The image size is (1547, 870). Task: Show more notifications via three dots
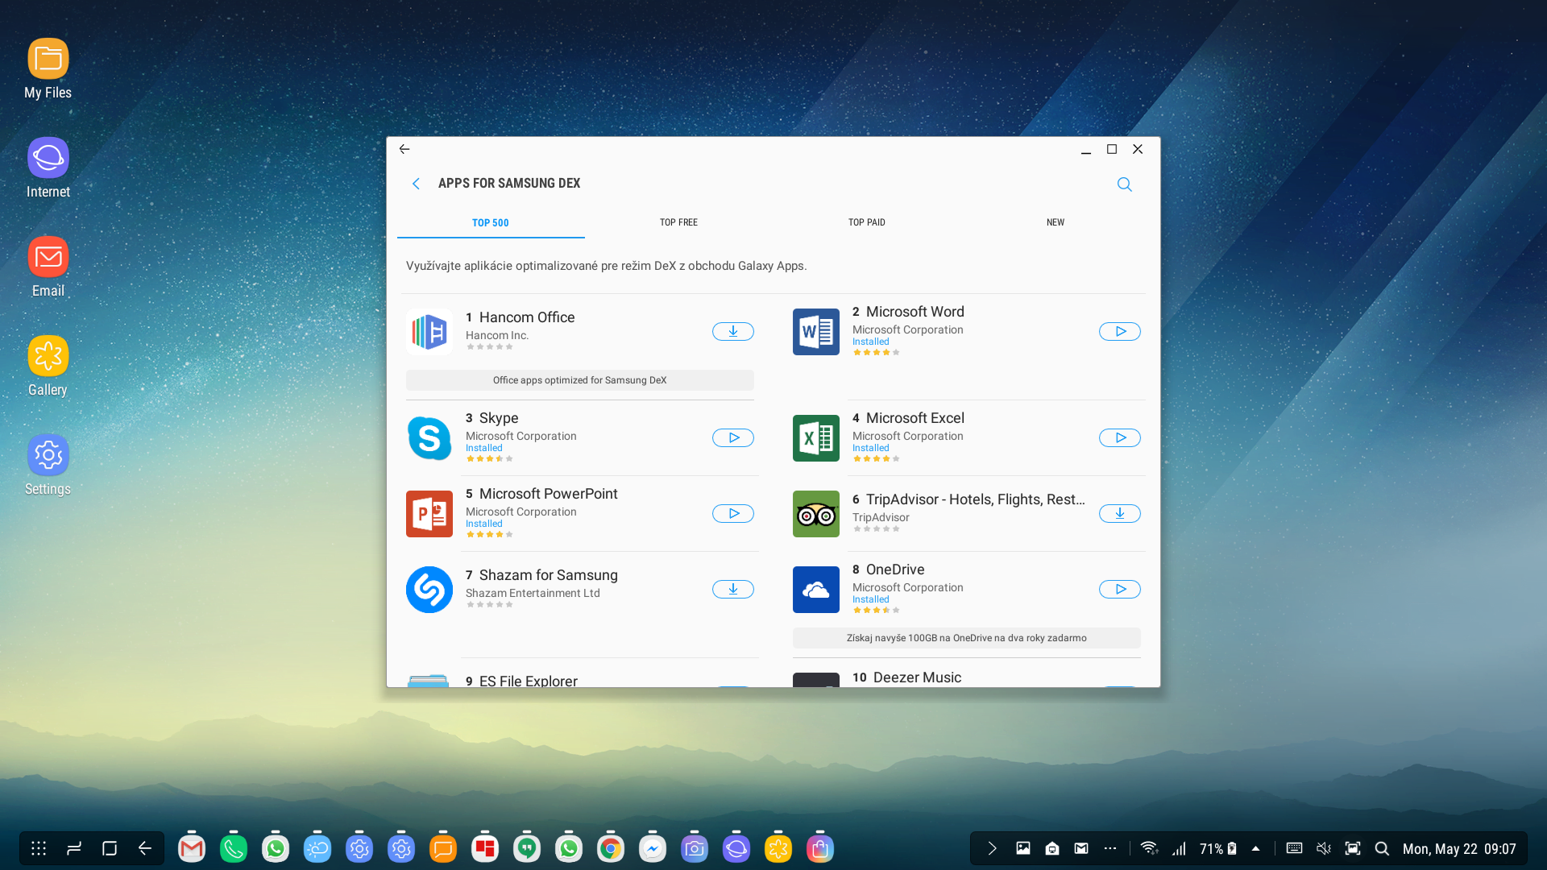click(1110, 848)
